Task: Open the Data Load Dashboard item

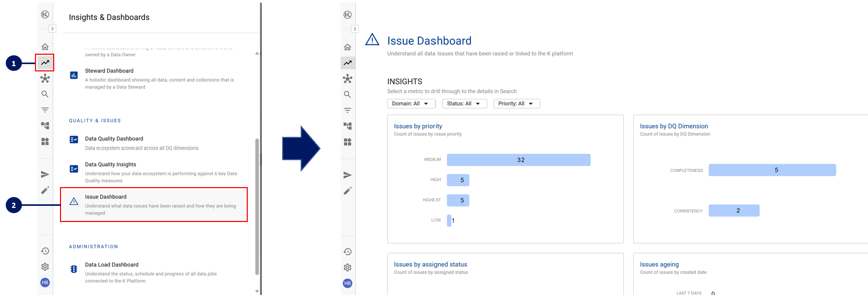Action: (x=112, y=265)
